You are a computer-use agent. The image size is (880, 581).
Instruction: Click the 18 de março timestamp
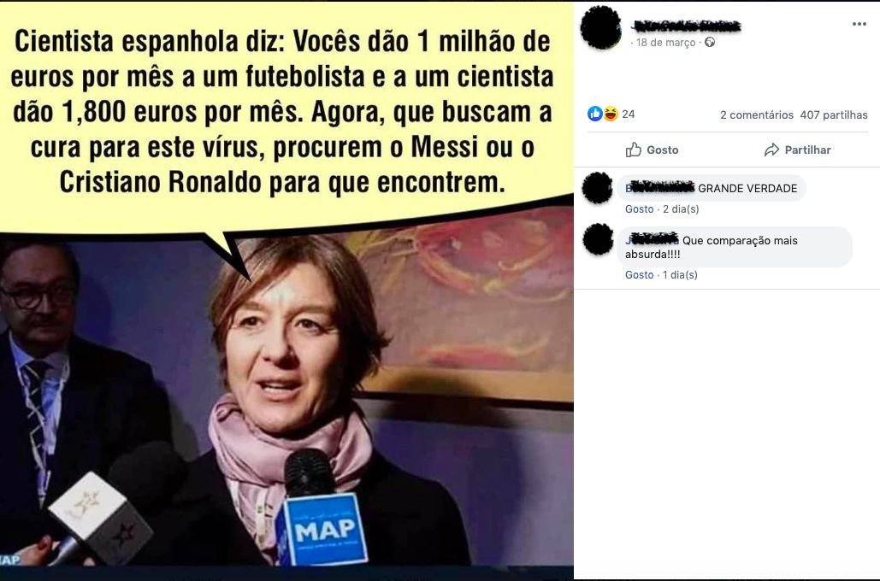(665, 43)
